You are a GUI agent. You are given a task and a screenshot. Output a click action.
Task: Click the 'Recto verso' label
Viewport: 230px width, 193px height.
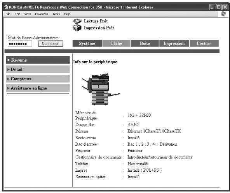tap(85, 138)
